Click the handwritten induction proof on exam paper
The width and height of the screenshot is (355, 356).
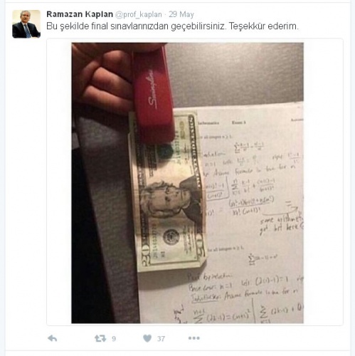point(245,297)
